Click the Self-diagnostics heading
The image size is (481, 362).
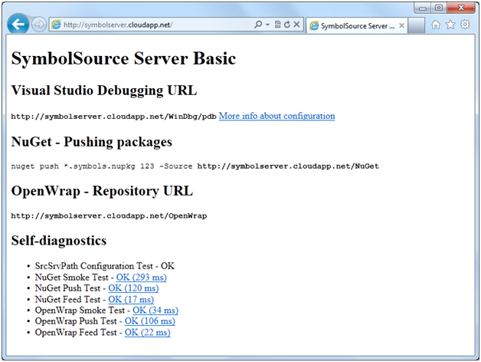(x=59, y=240)
